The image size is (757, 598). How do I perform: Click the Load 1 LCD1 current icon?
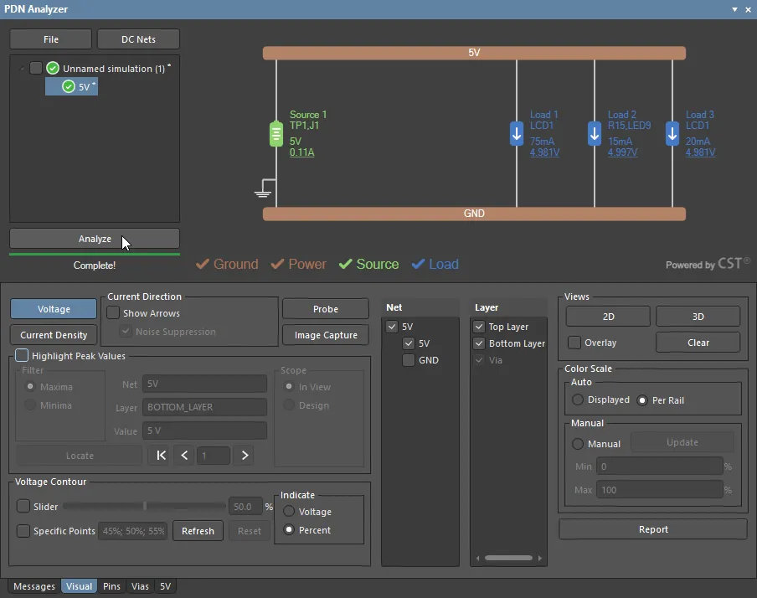point(517,134)
